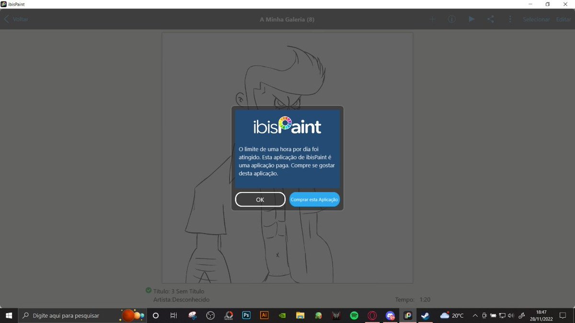
Task: Click Comprar esta Aplicação button
Action: pyautogui.click(x=314, y=200)
